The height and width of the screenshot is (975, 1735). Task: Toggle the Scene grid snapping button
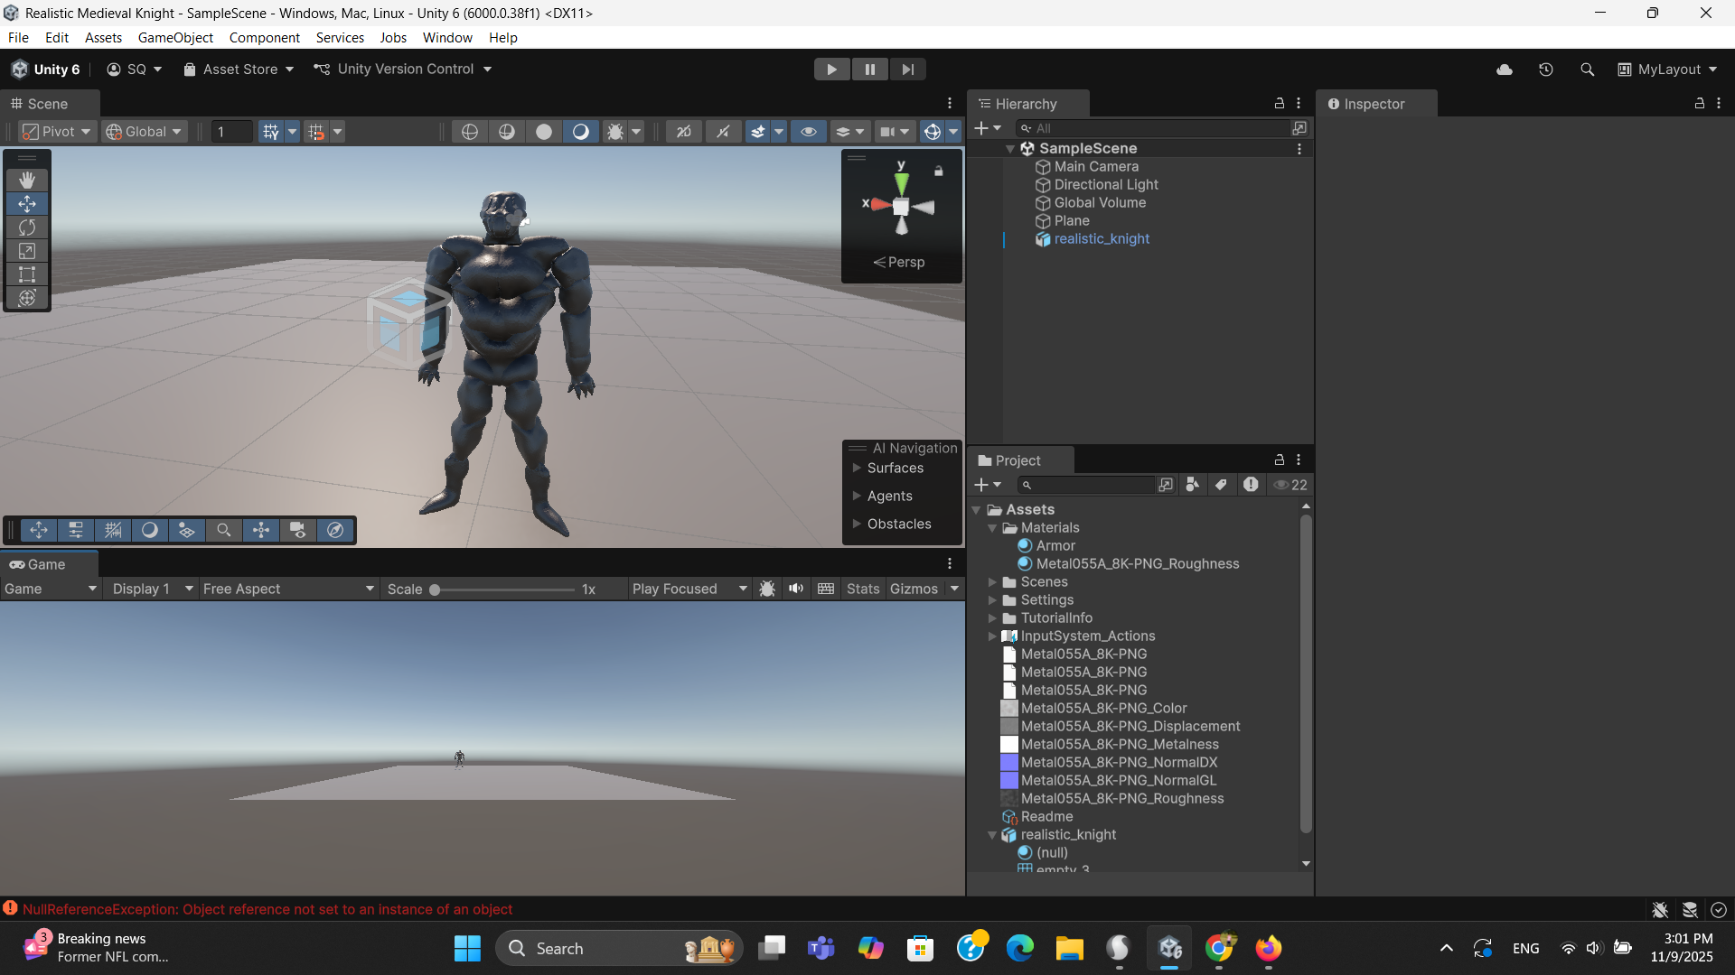click(270, 132)
